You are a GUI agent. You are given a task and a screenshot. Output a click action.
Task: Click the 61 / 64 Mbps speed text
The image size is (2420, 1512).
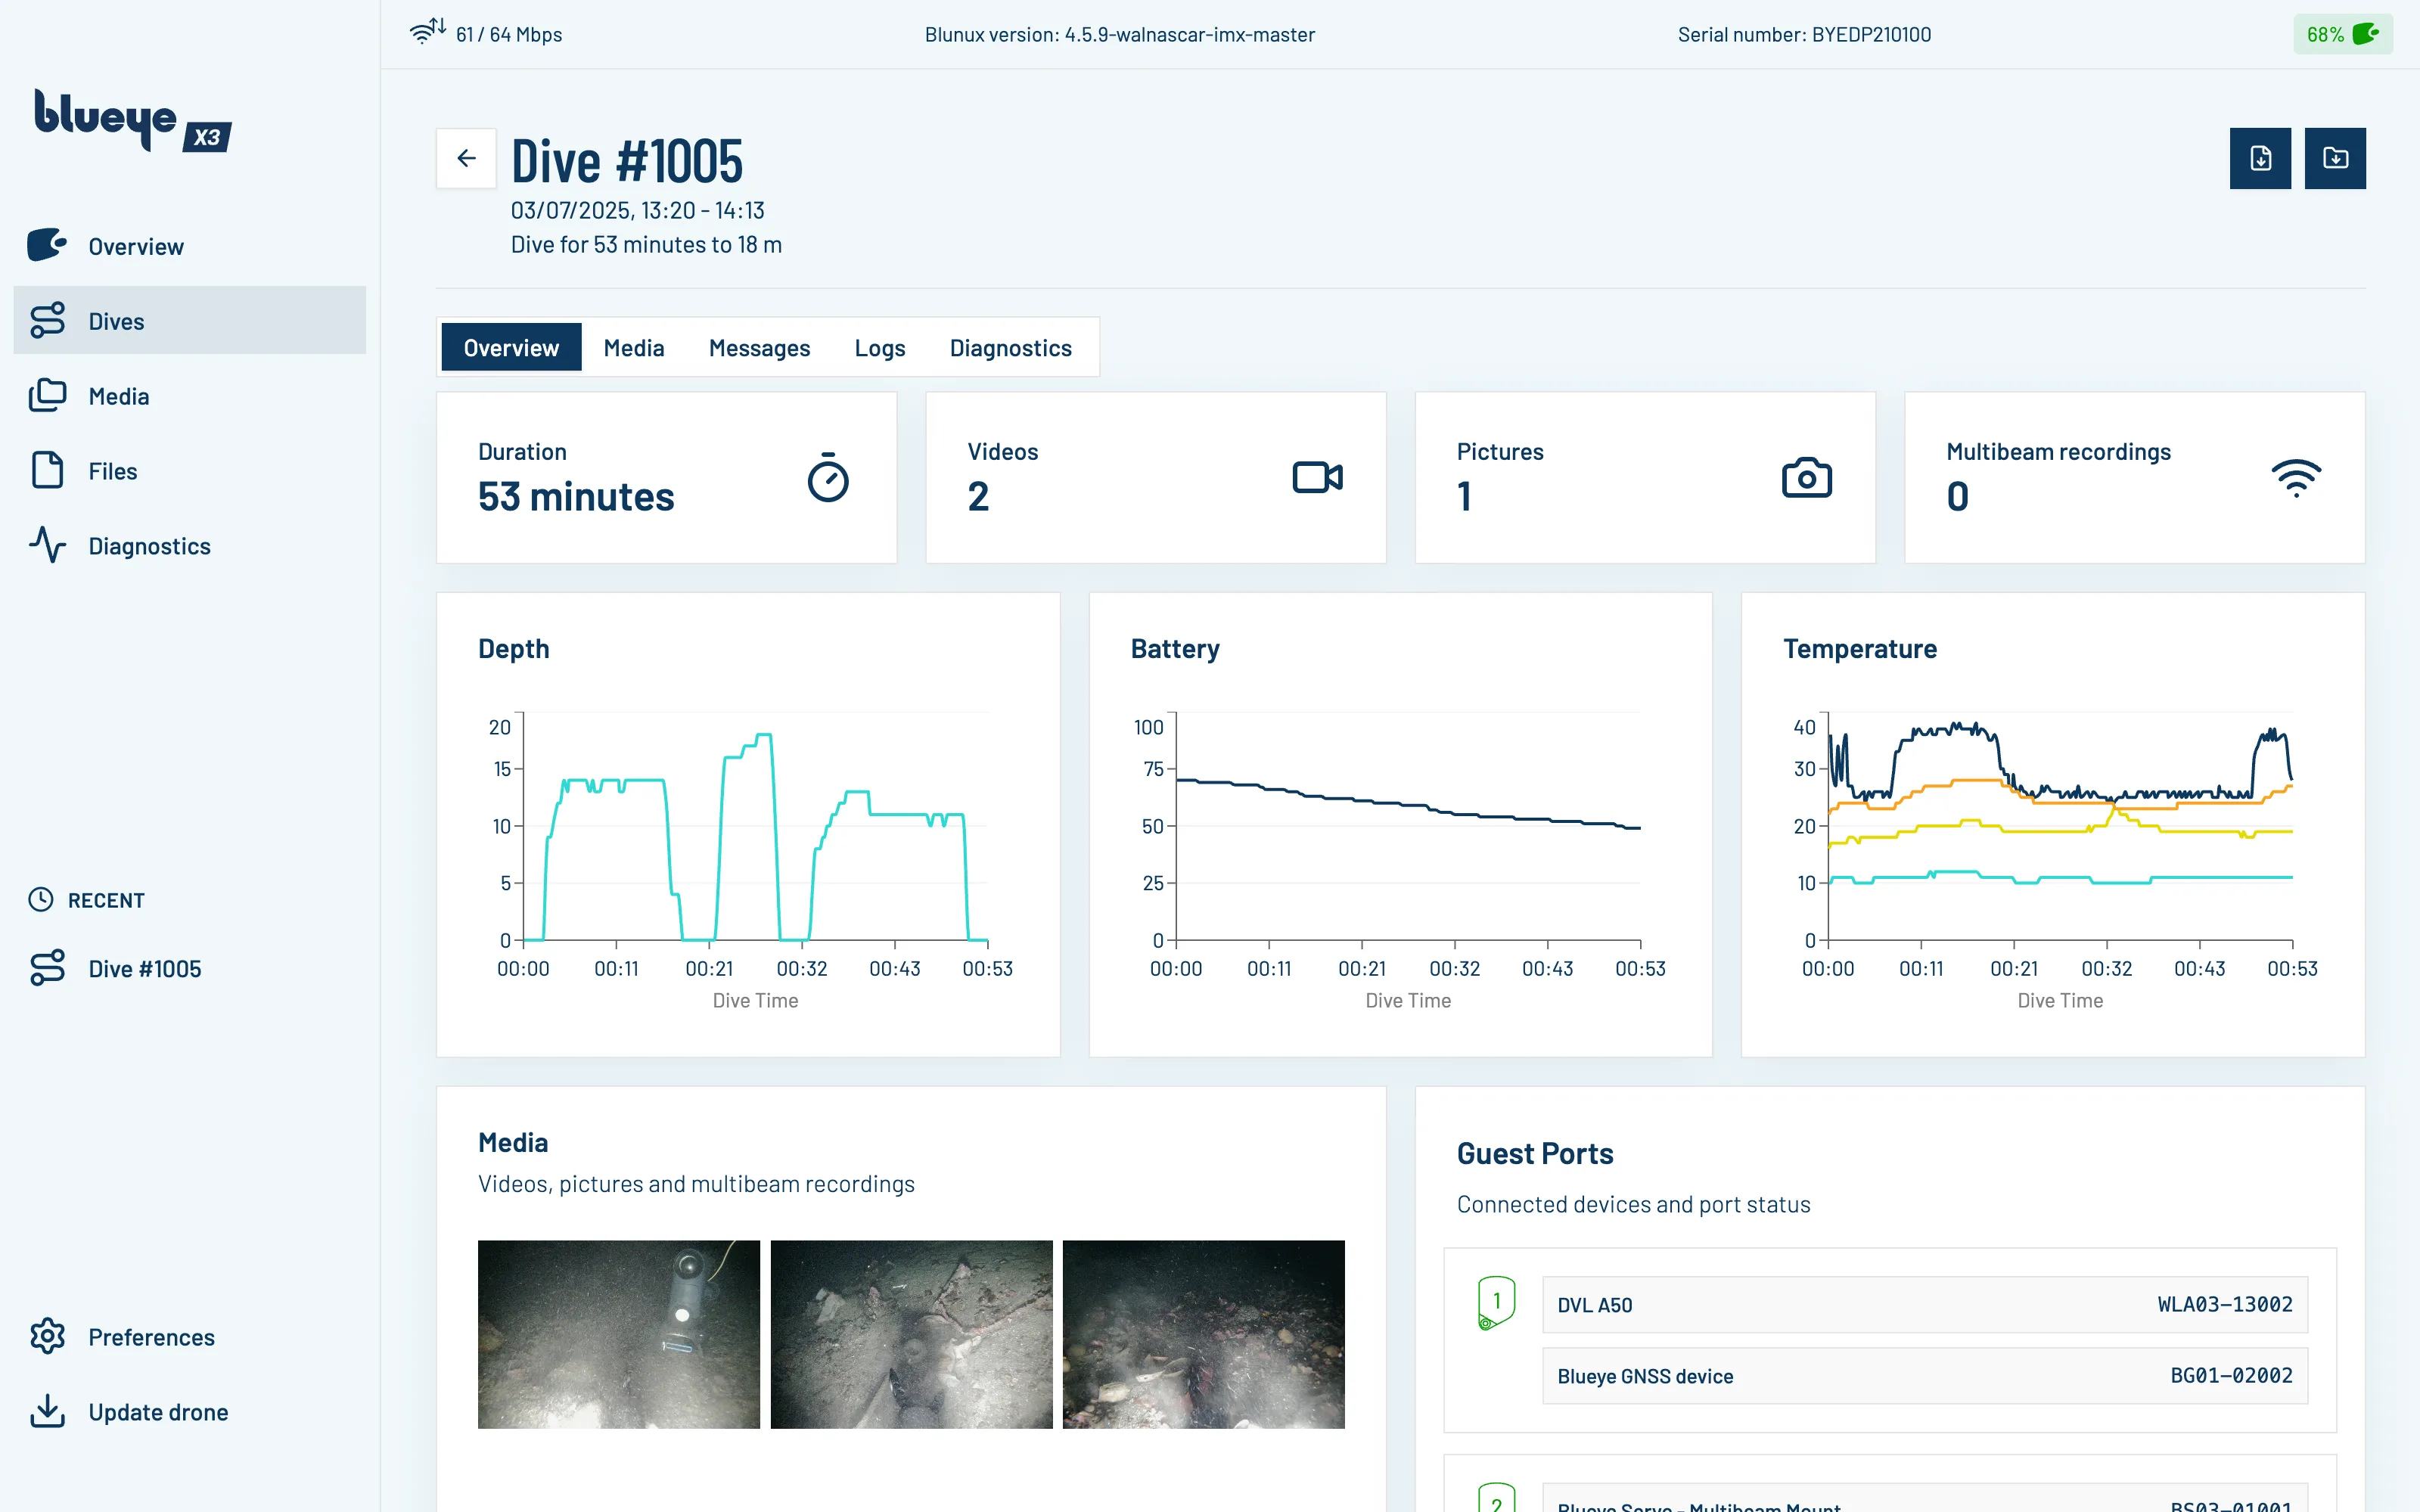pos(509,34)
